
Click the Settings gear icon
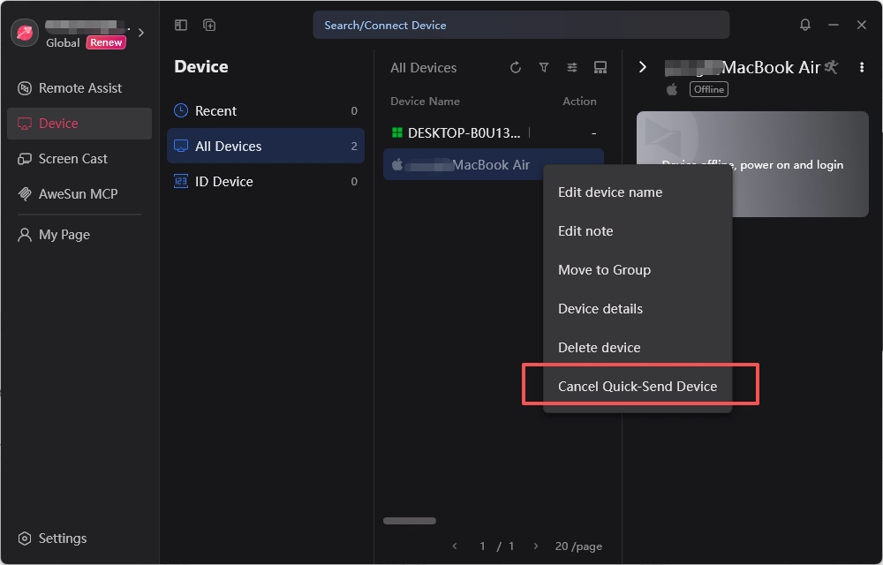24,539
